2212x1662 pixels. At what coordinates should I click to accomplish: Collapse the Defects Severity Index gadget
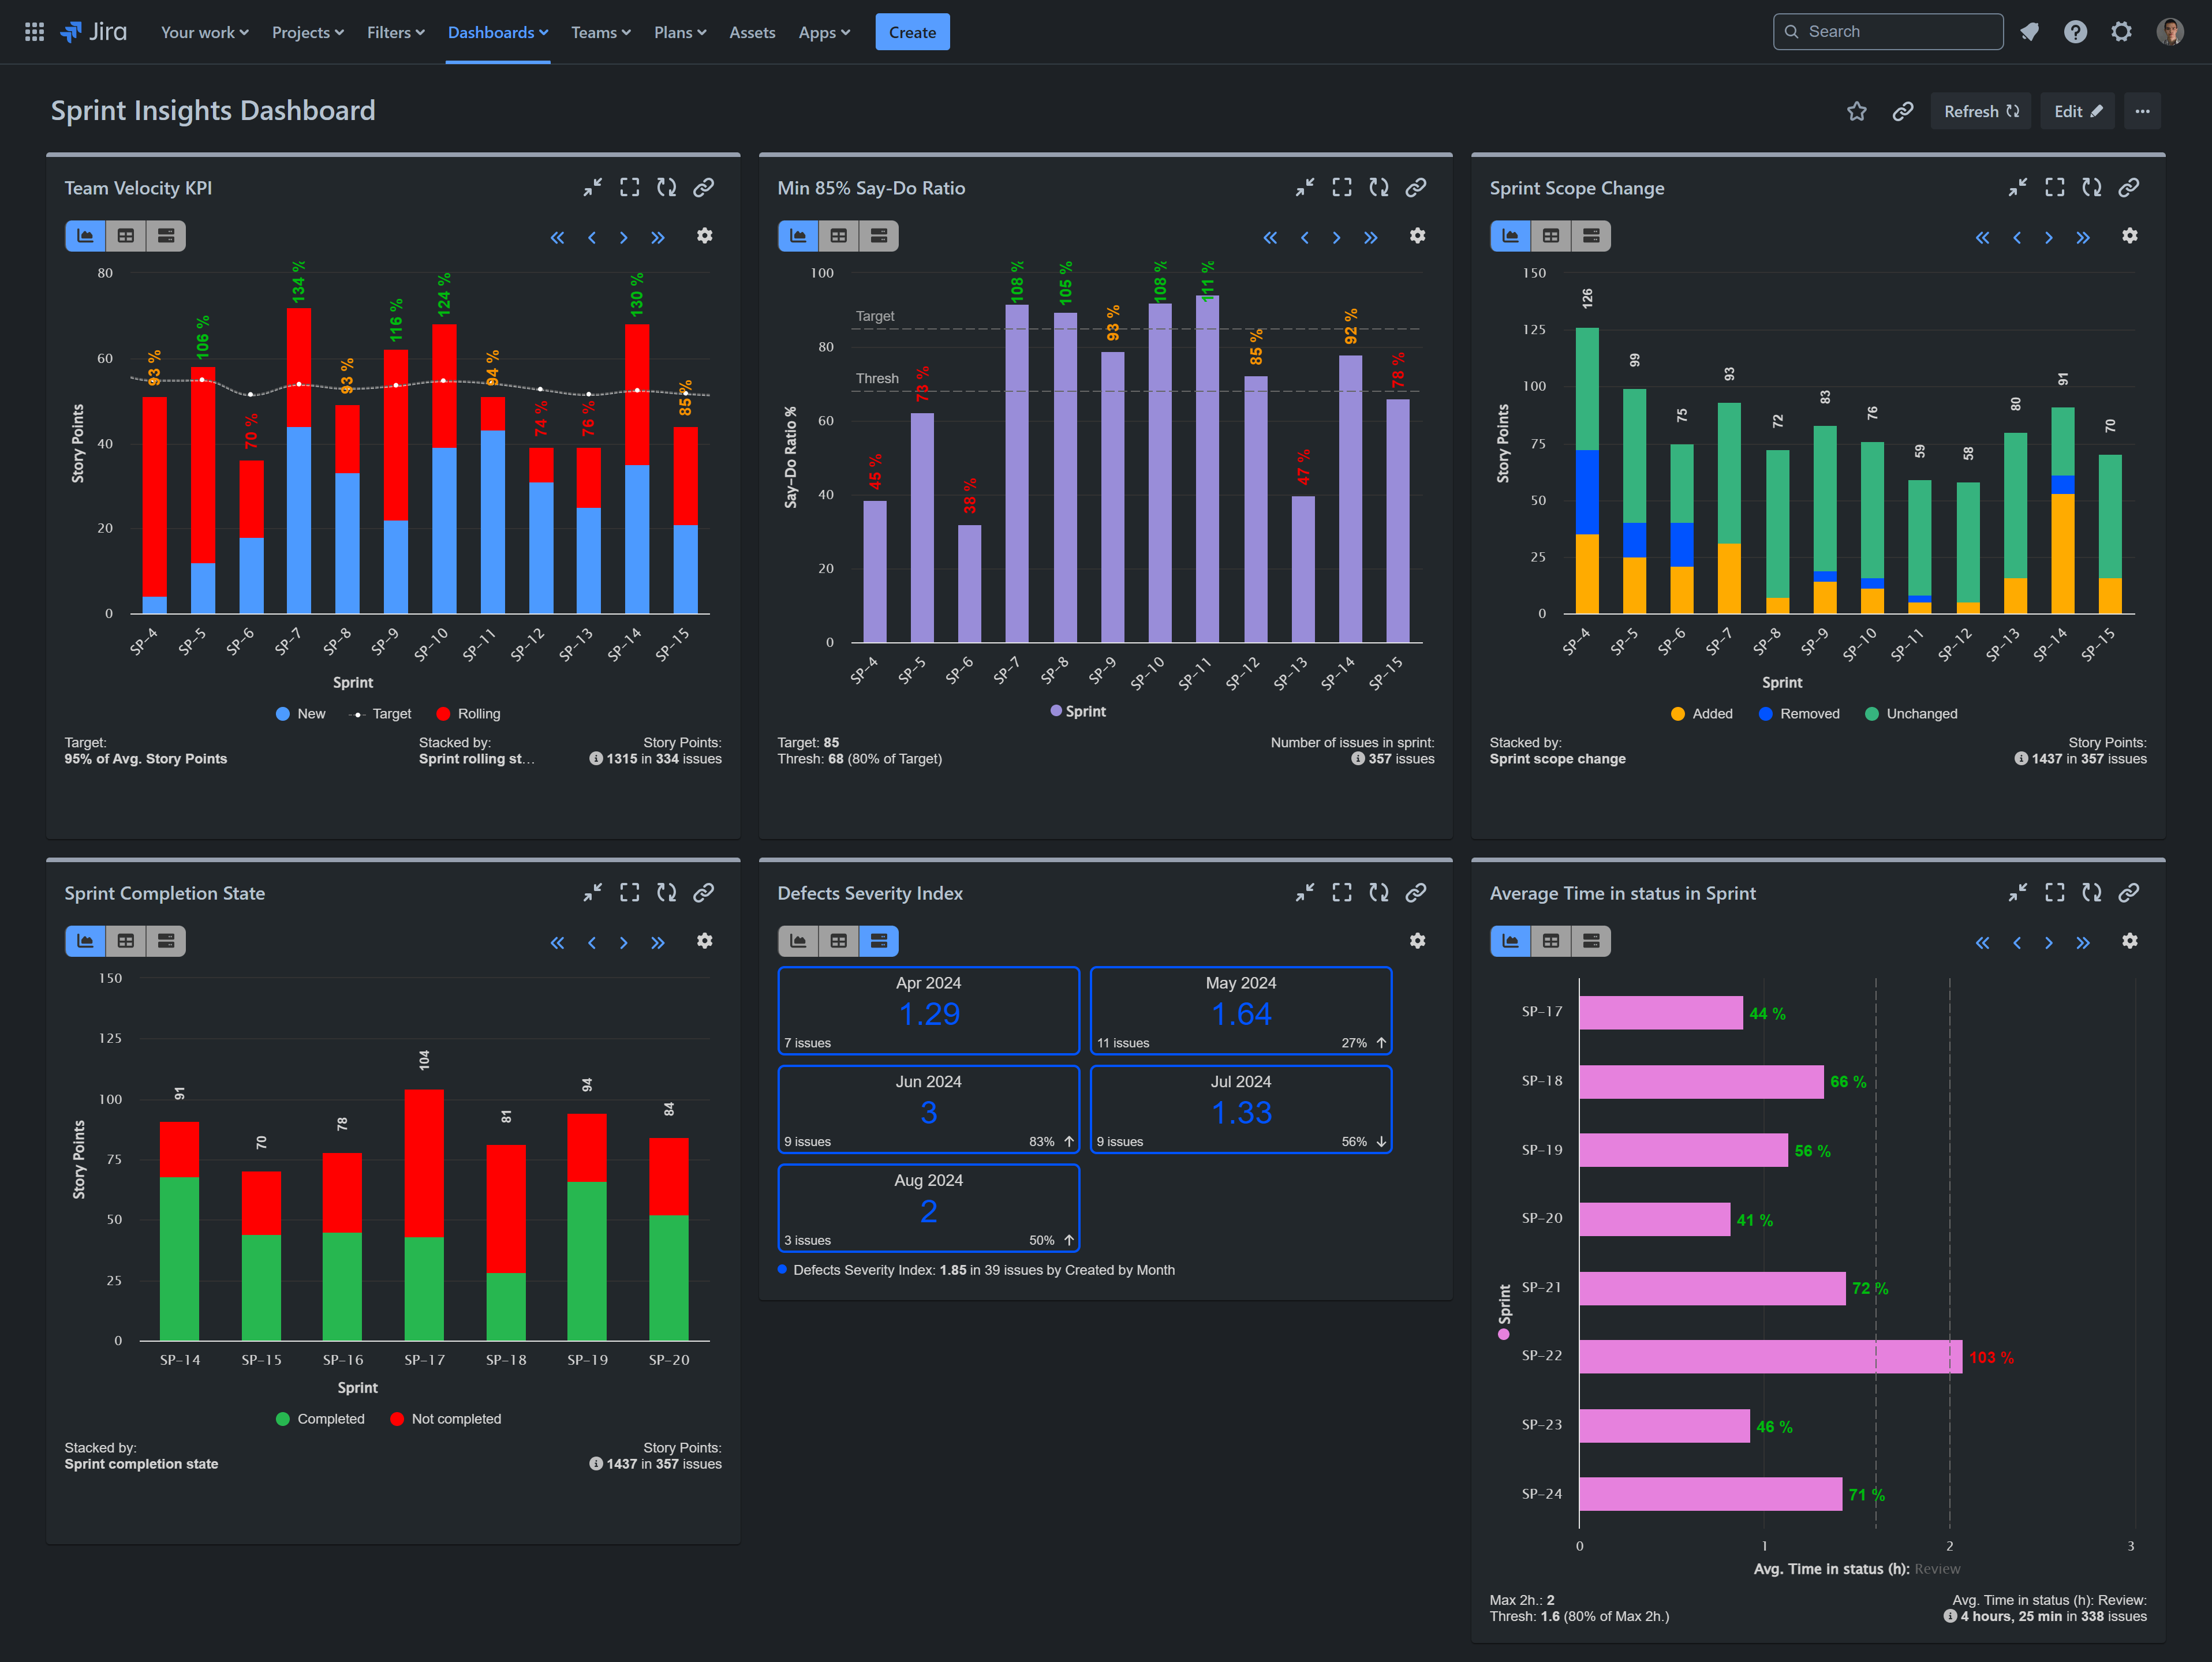click(x=1305, y=892)
